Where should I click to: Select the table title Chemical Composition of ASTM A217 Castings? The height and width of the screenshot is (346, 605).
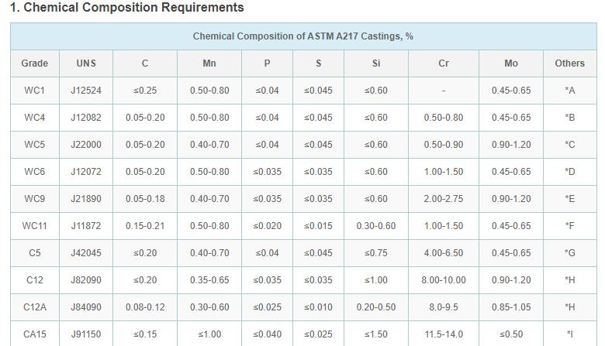pyautogui.click(x=302, y=36)
